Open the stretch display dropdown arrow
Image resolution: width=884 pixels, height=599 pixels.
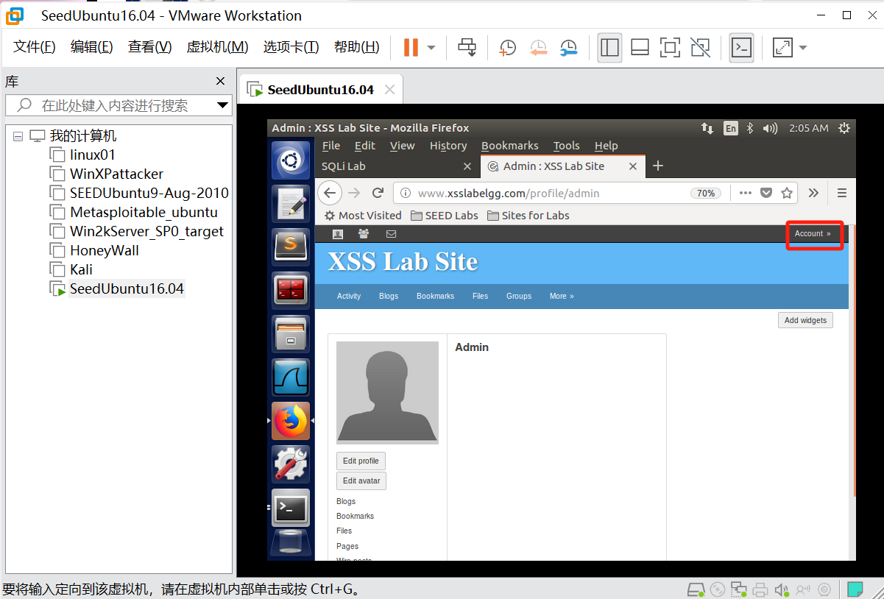click(x=802, y=48)
